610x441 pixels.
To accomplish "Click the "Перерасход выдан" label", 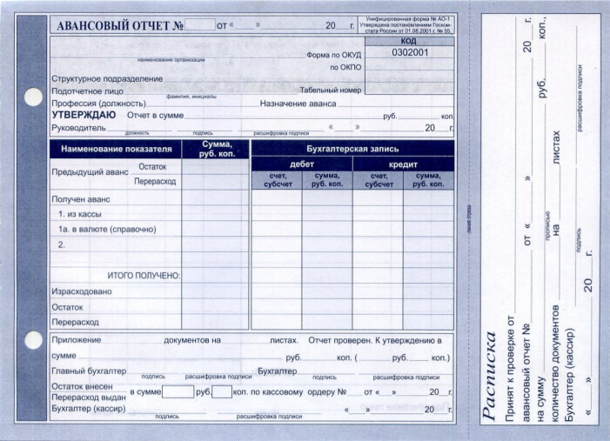I will point(89,398).
